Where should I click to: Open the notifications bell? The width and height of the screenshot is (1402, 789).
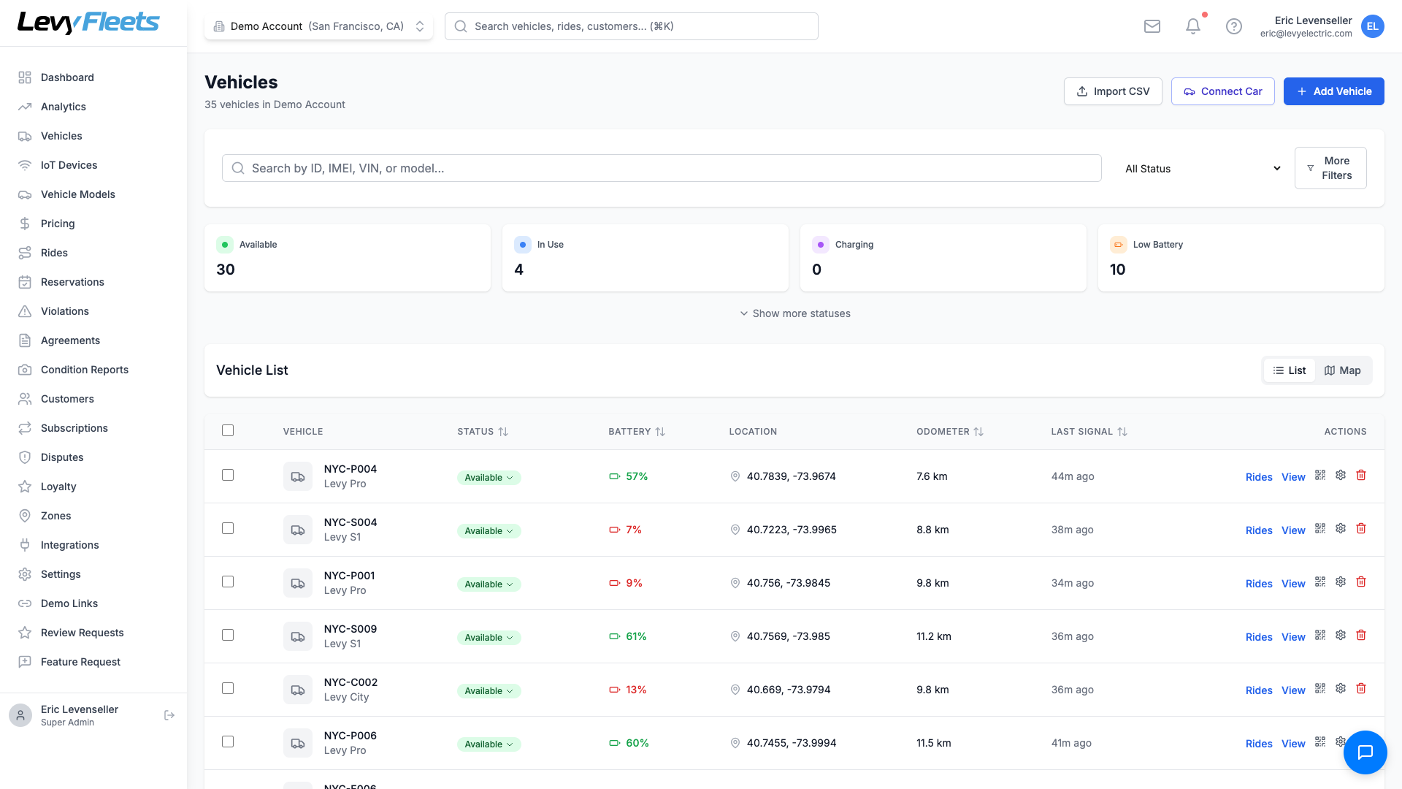[x=1193, y=26]
